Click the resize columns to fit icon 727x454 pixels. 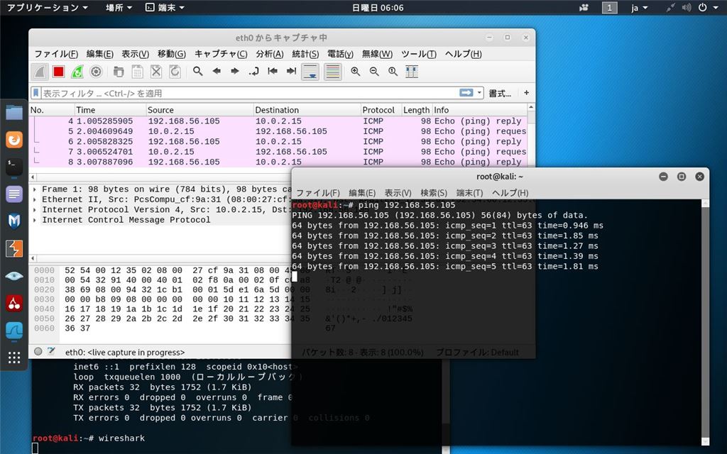pos(412,72)
